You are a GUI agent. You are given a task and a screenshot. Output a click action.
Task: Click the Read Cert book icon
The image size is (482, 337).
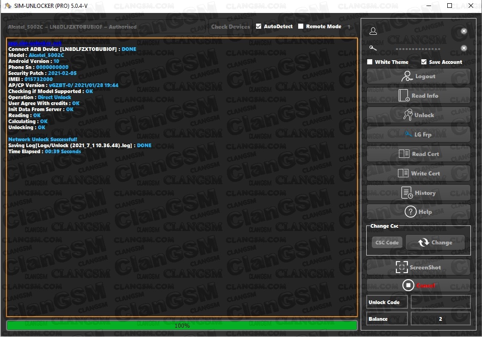click(x=404, y=154)
